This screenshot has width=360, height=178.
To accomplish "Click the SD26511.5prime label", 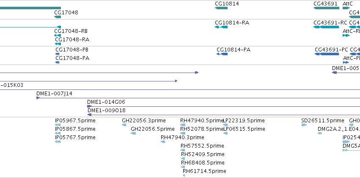I will coord(323,121).
